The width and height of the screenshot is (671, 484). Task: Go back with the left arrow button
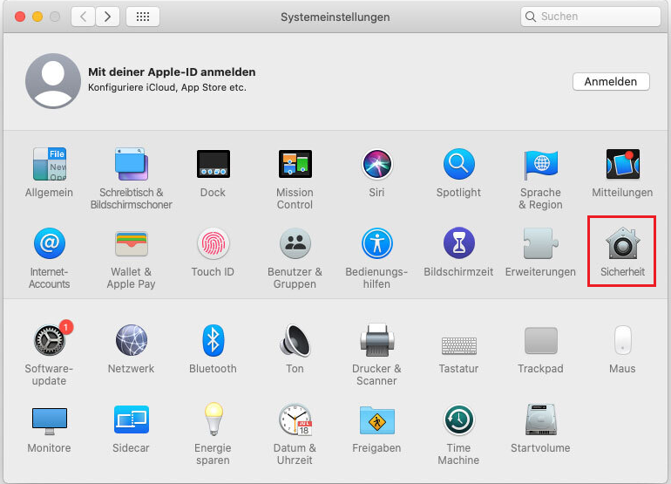pyautogui.click(x=83, y=17)
